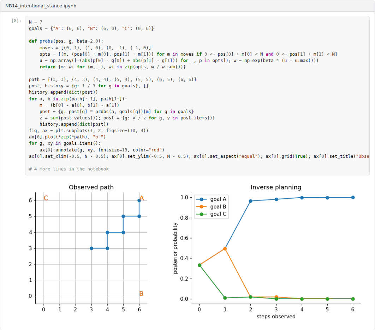Click goal label B on the grid
The width and height of the screenshot is (375, 330).
141,293
